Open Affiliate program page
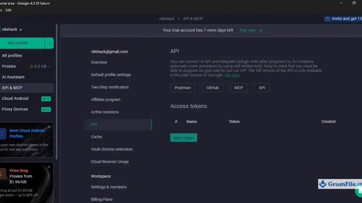Screen dimensions: 362x203 [105, 100]
